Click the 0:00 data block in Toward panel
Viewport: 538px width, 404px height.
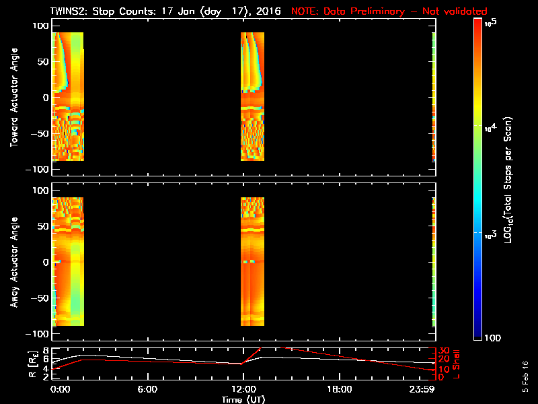coord(68,96)
